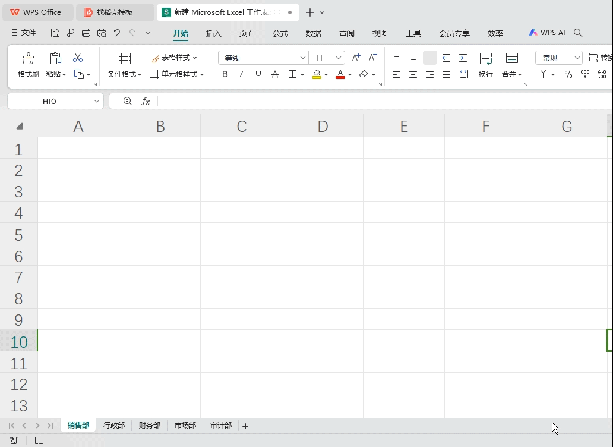Align text to vertical middle
The width and height of the screenshot is (613, 447).
pos(413,58)
